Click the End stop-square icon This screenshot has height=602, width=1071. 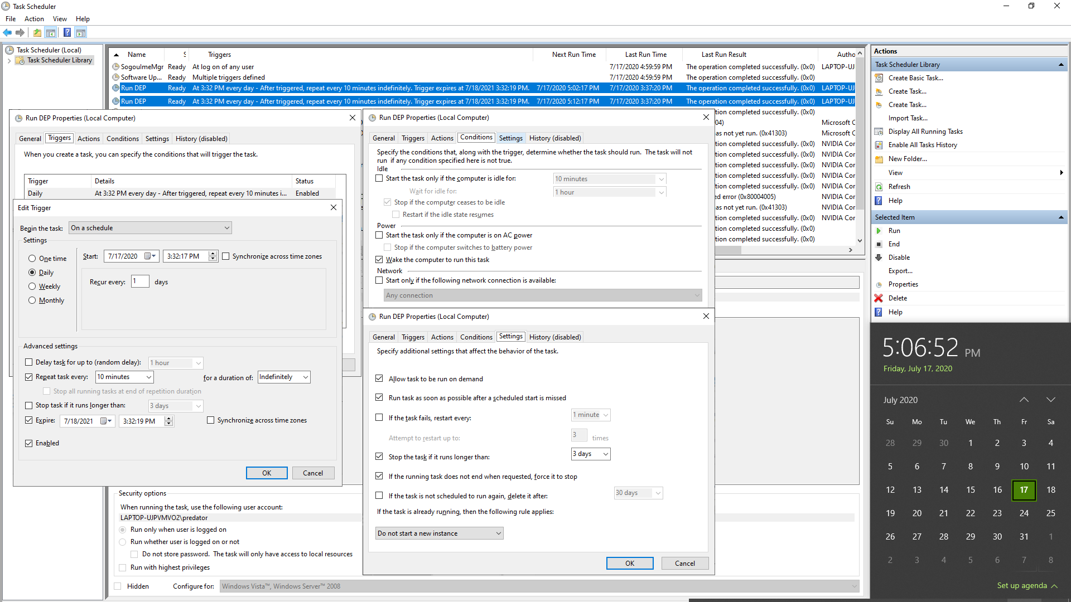[x=879, y=244]
